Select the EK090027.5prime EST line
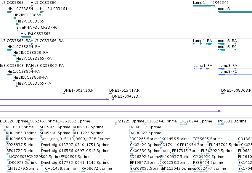Screen dimensions: 252x173 click(190, 136)
